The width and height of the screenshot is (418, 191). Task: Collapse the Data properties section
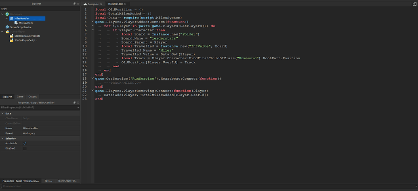coord(2,114)
